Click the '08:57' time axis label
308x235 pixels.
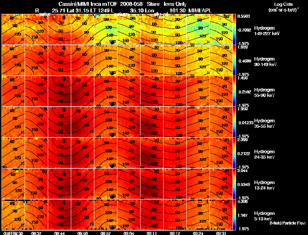click(x=105, y=233)
